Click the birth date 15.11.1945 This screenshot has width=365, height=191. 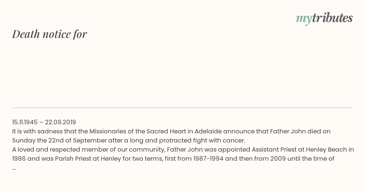click(x=25, y=122)
